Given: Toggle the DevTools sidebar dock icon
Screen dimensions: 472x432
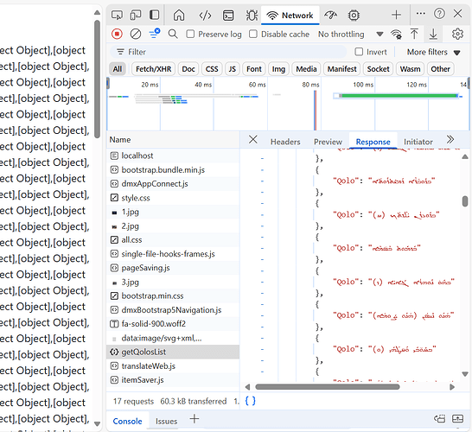Looking at the screenshot, I should click(x=155, y=15).
